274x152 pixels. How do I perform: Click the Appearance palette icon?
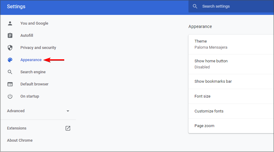point(10,60)
